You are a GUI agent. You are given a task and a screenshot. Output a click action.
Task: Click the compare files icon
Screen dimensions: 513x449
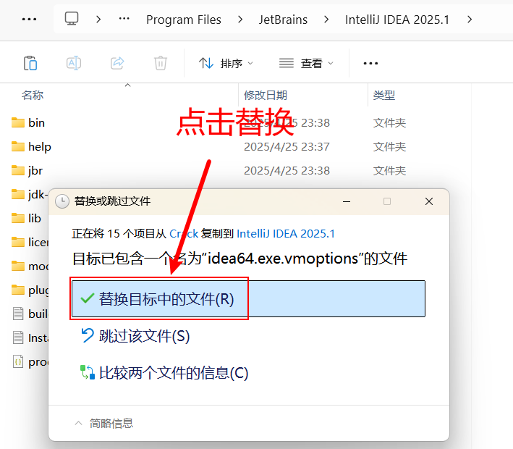coord(88,372)
